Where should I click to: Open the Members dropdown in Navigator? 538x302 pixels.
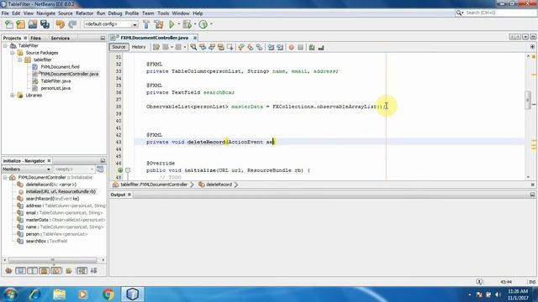pyautogui.click(x=26, y=169)
